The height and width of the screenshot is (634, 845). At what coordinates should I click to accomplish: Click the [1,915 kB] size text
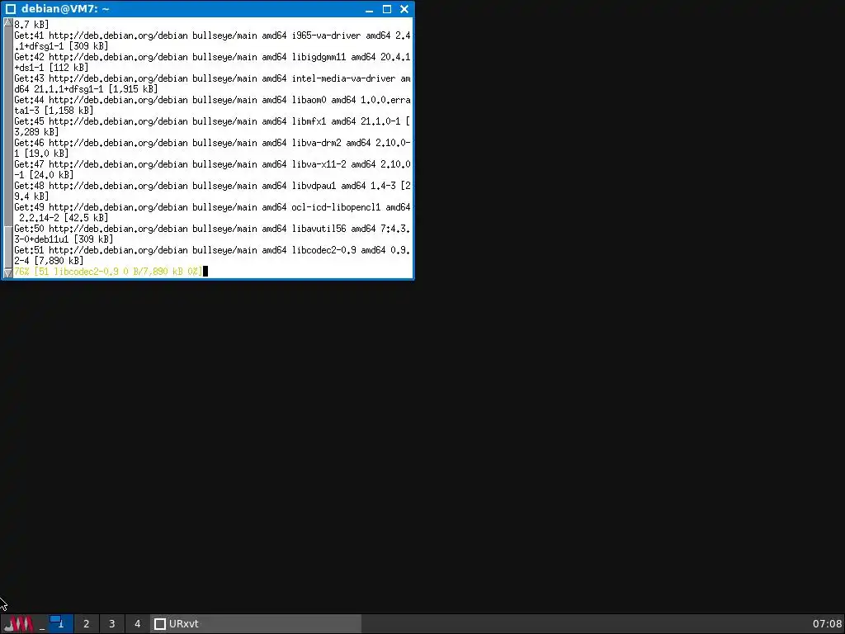133,89
